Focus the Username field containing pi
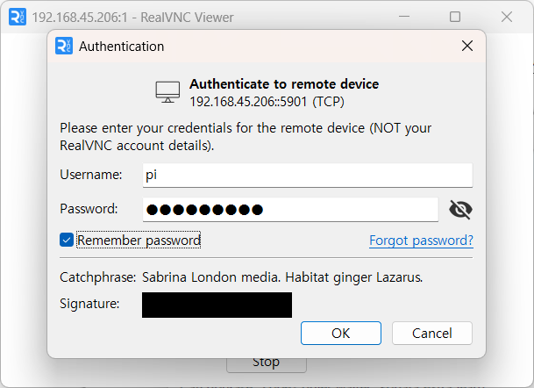 pos(308,175)
